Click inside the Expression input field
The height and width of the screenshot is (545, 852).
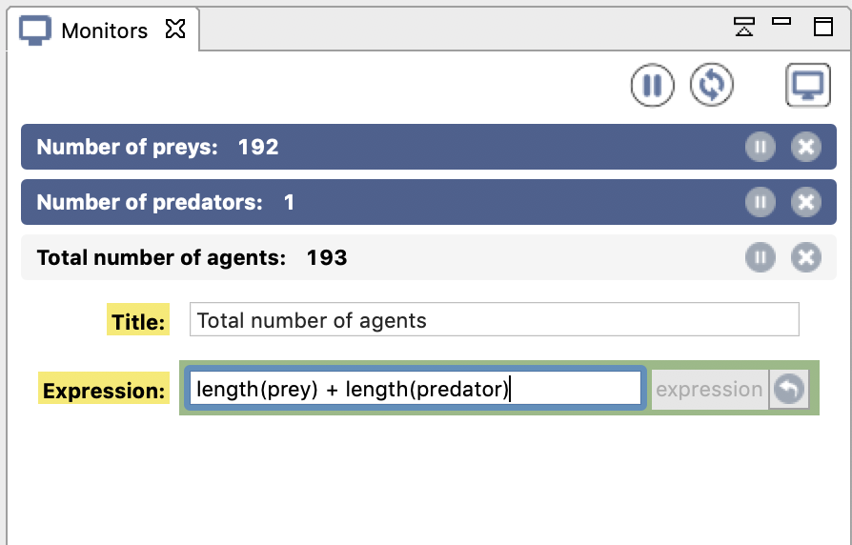point(416,389)
